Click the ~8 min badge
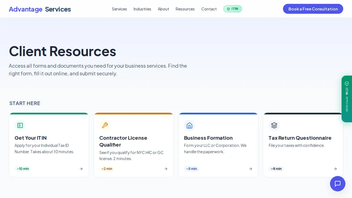352x198 pixels. coord(276,169)
